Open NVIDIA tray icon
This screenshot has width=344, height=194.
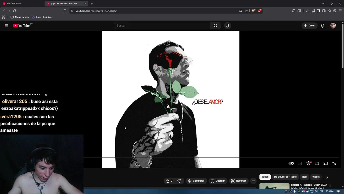299,191
